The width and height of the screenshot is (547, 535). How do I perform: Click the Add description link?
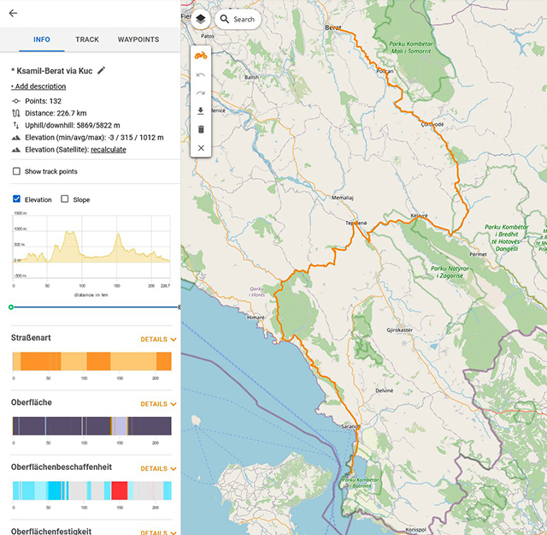click(x=38, y=86)
